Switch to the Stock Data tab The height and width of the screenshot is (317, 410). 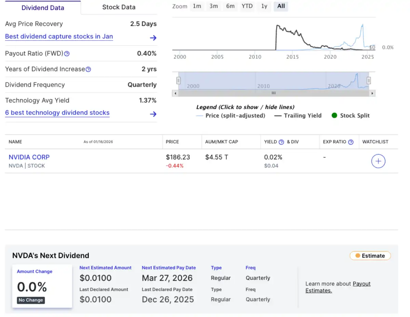[x=119, y=7]
